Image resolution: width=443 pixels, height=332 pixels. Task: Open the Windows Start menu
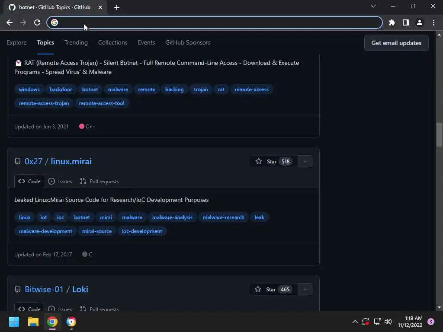14,322
